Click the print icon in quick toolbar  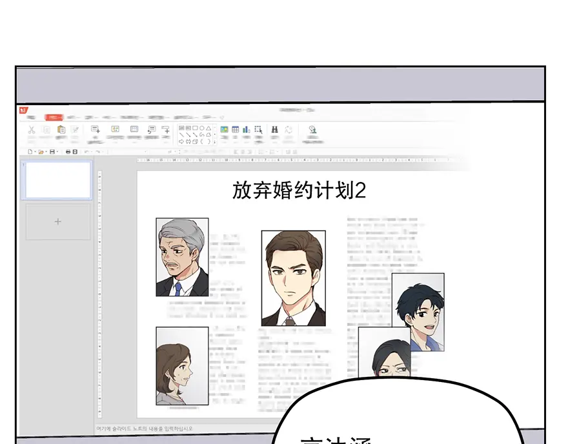click(x=68, y=152)
